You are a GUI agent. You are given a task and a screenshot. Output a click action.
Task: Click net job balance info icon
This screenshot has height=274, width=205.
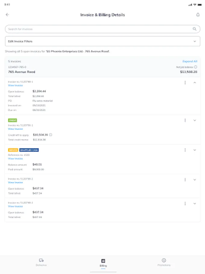tap(196, 67)
